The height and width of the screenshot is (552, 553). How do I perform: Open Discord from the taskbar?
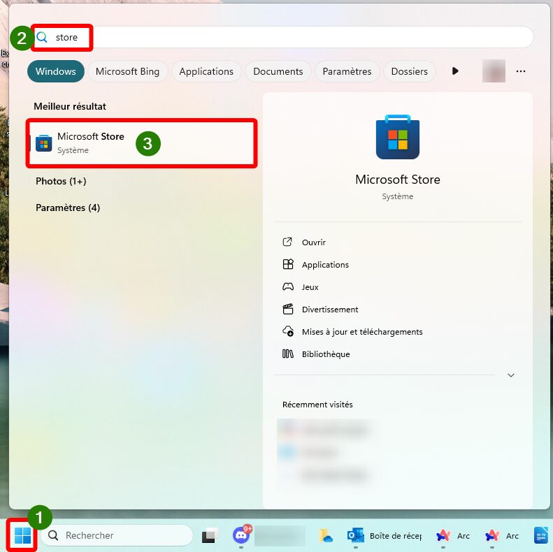(x=241, y=535)
